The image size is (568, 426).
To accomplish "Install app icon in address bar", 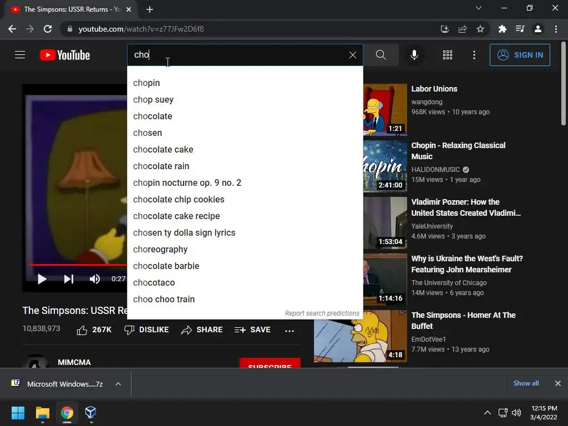I will click(x=444, y=29).
